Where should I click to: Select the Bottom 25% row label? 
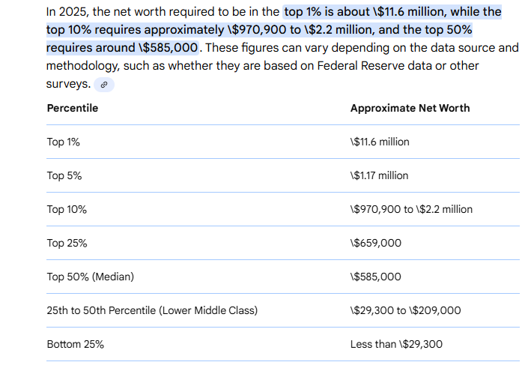pos(75,344)
